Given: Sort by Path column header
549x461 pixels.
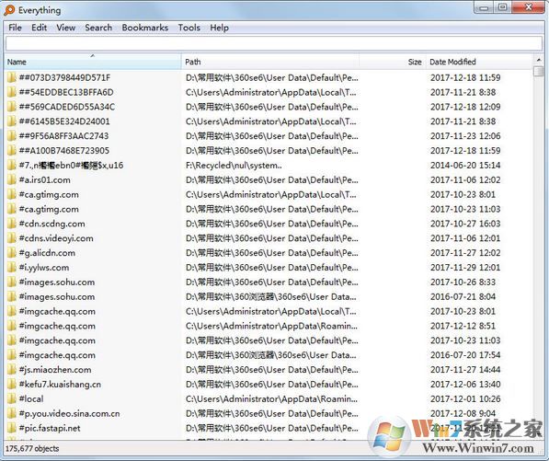Looking at the screenshot, I should tap(270, 62).
